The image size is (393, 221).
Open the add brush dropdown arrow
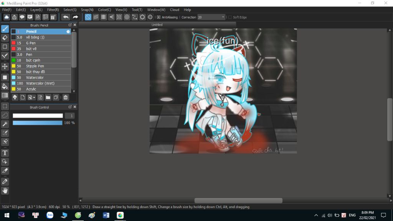tap(34, 97)
